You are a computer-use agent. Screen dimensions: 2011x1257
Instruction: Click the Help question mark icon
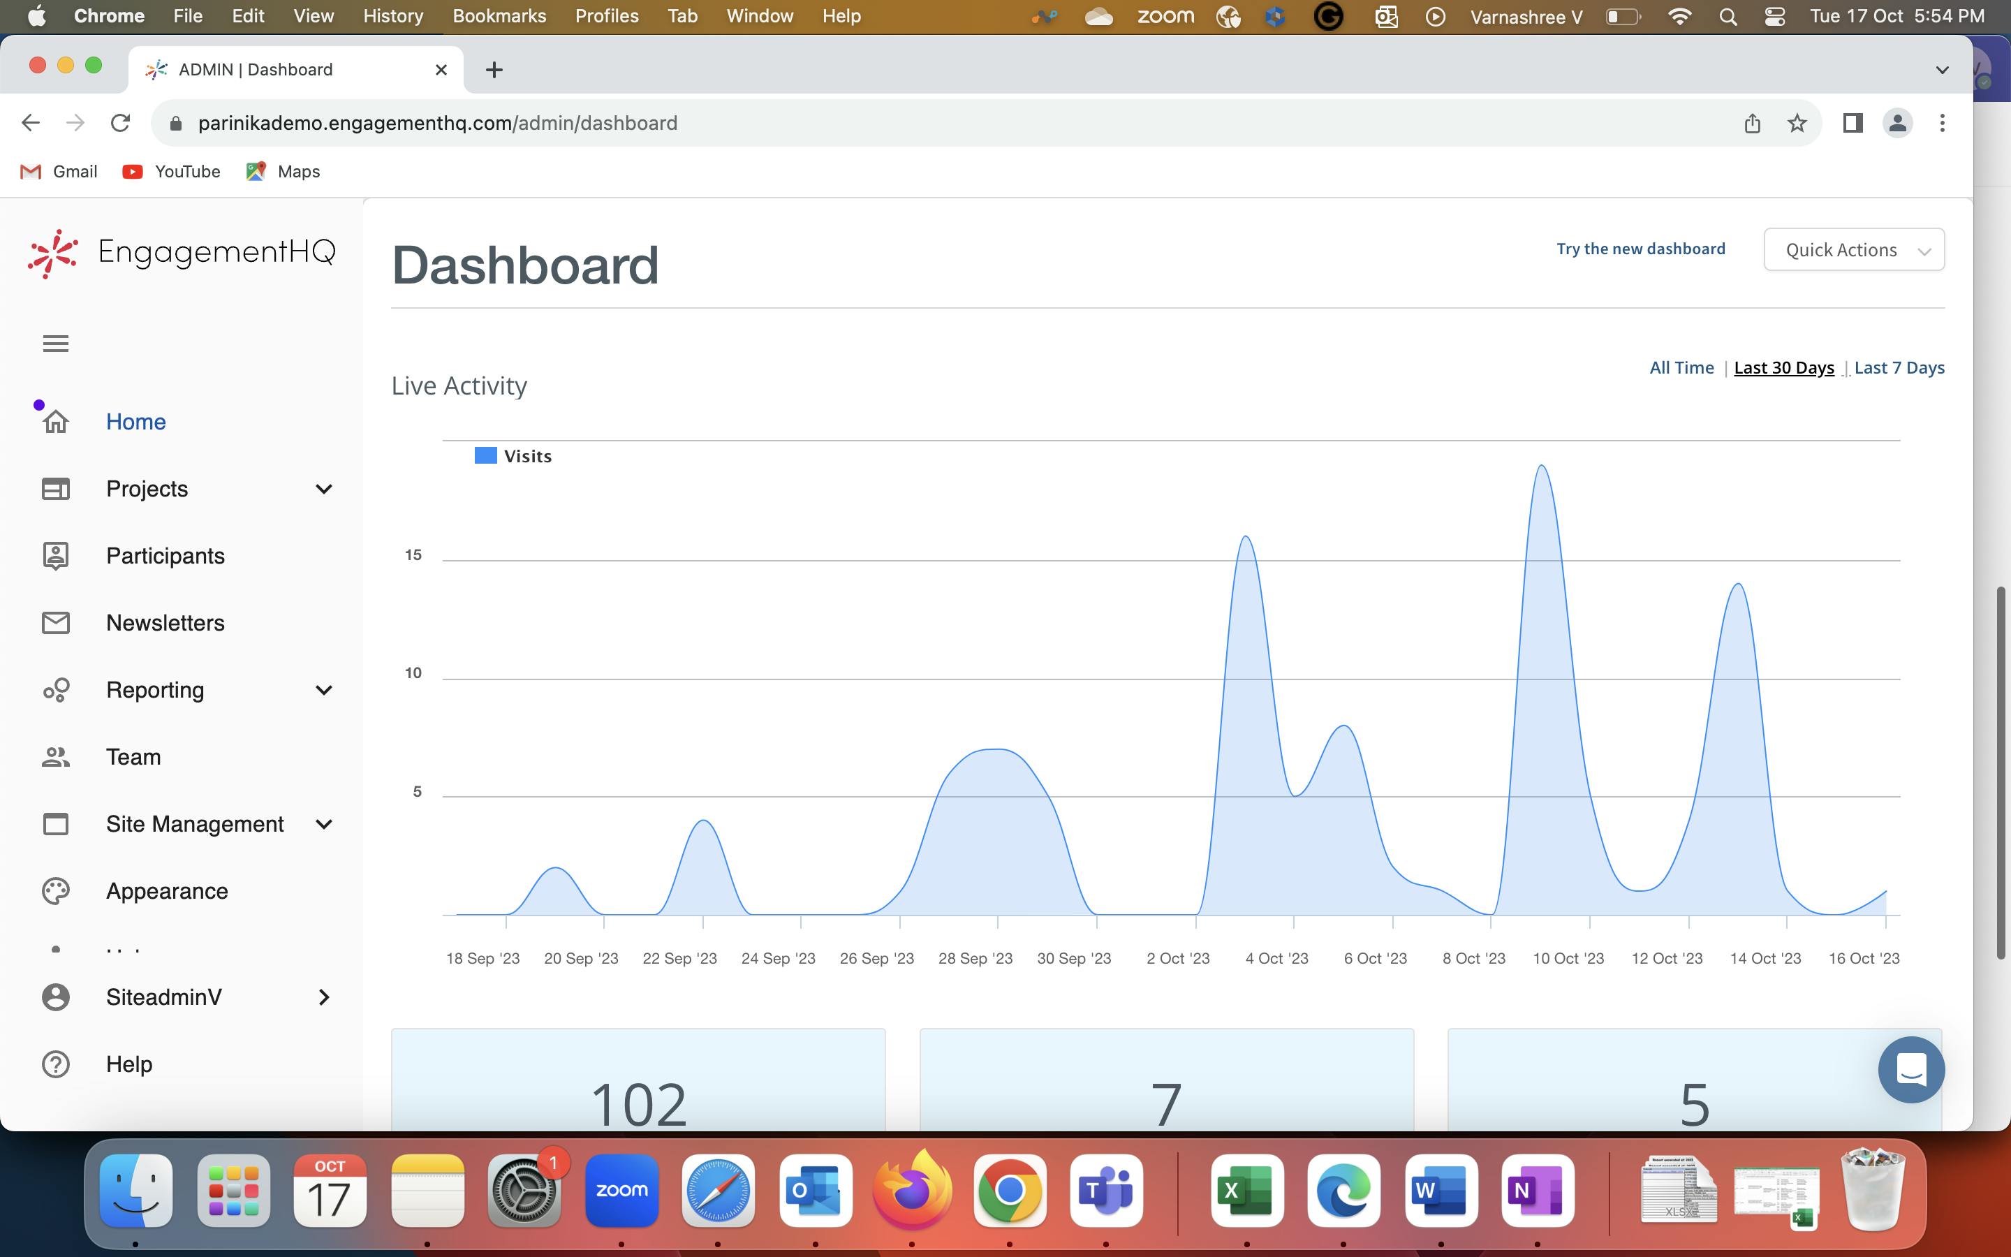click(x=56, y=1064)
